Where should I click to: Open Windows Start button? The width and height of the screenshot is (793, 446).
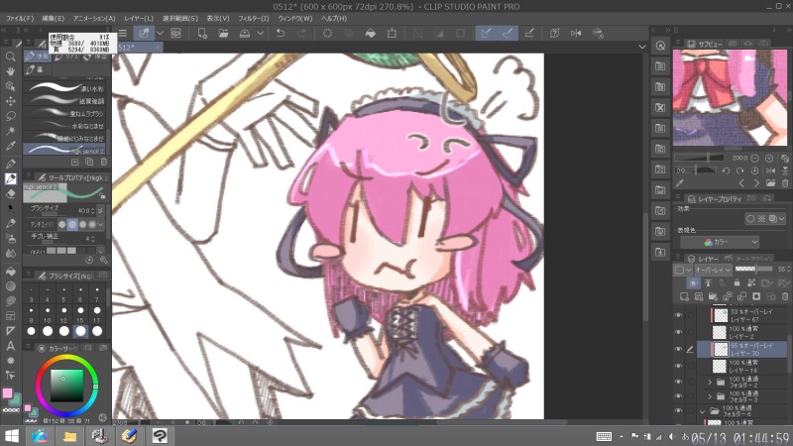(11, 436)
